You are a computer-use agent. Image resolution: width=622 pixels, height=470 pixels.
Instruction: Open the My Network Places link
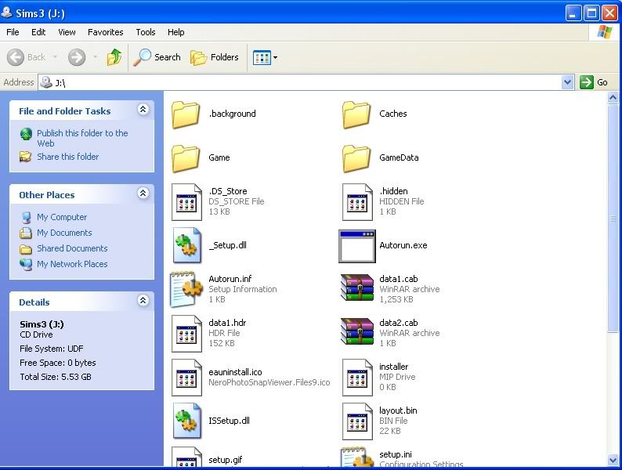click(x=72, y=264)
